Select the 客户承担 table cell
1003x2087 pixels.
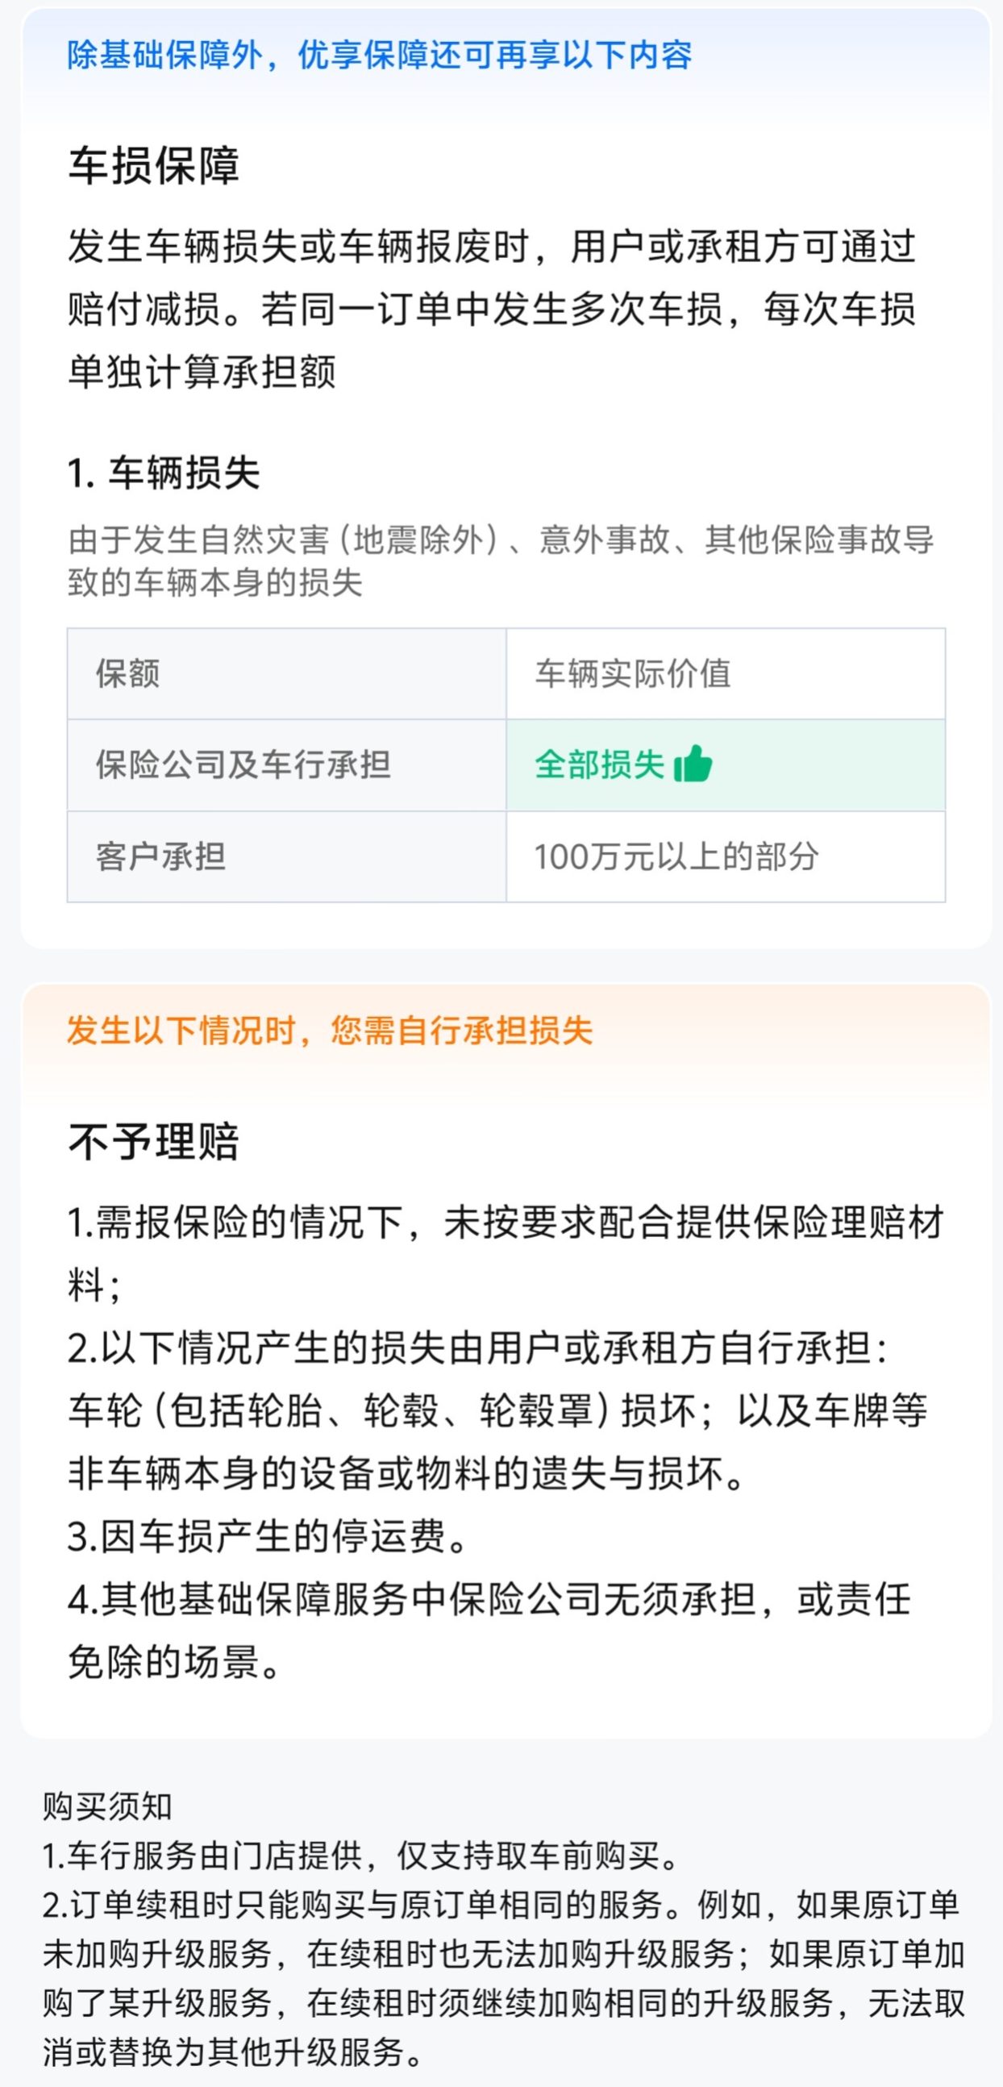160,856
